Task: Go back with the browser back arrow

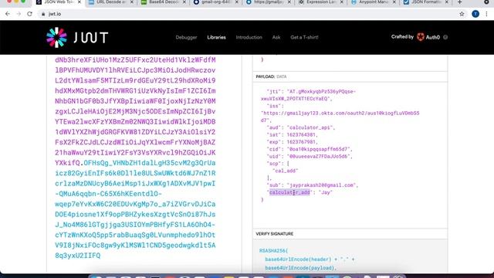Action: click(8, 14)
